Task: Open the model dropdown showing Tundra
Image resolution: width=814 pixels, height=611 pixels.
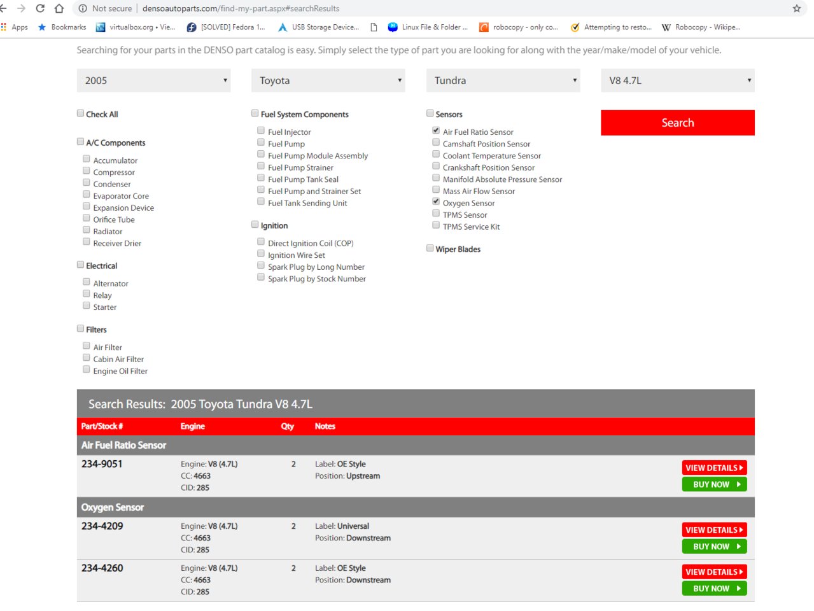Action: [x=503, y=80]
